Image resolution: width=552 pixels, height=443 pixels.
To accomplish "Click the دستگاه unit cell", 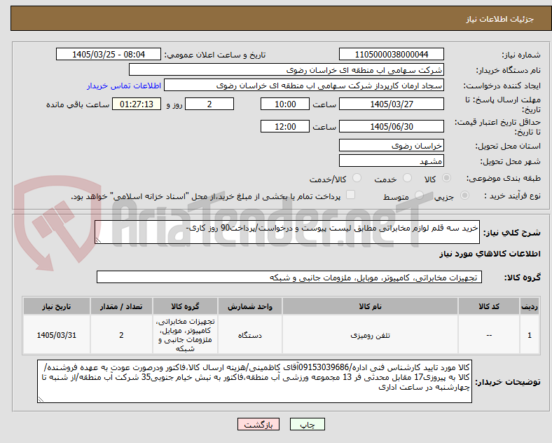I will 249,335.
